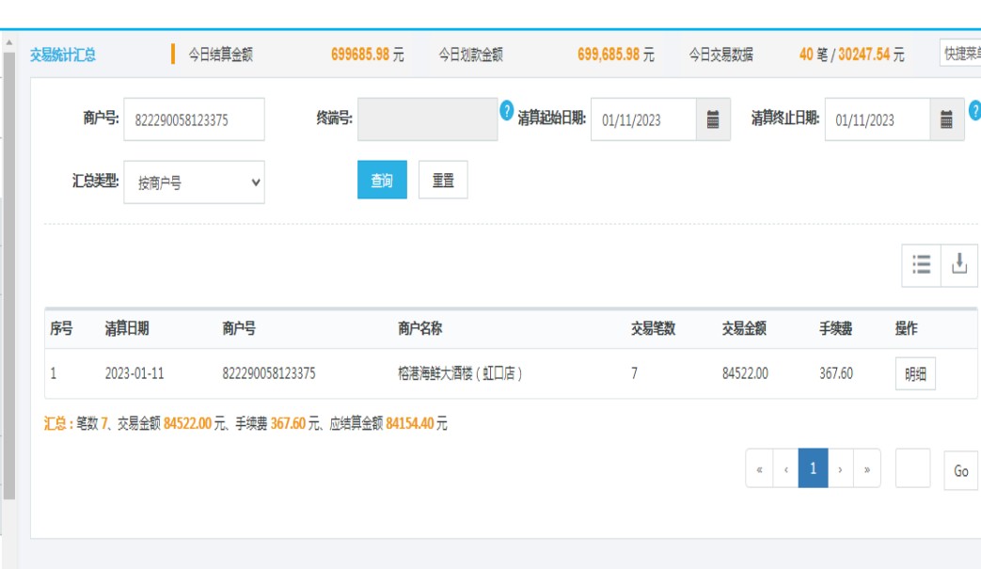Go to the last page of results
The height and width of the screenshot is (569, 981).
(866, 469)
